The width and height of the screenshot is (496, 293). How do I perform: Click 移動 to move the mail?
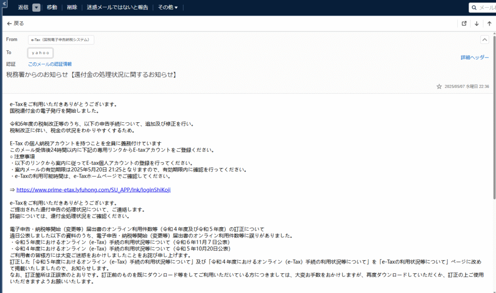tap(52, 7)
